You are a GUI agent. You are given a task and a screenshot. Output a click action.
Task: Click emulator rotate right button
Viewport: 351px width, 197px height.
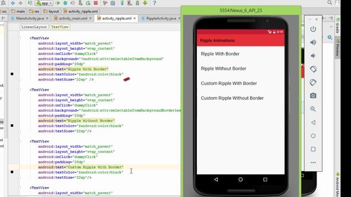coord(313,83)
